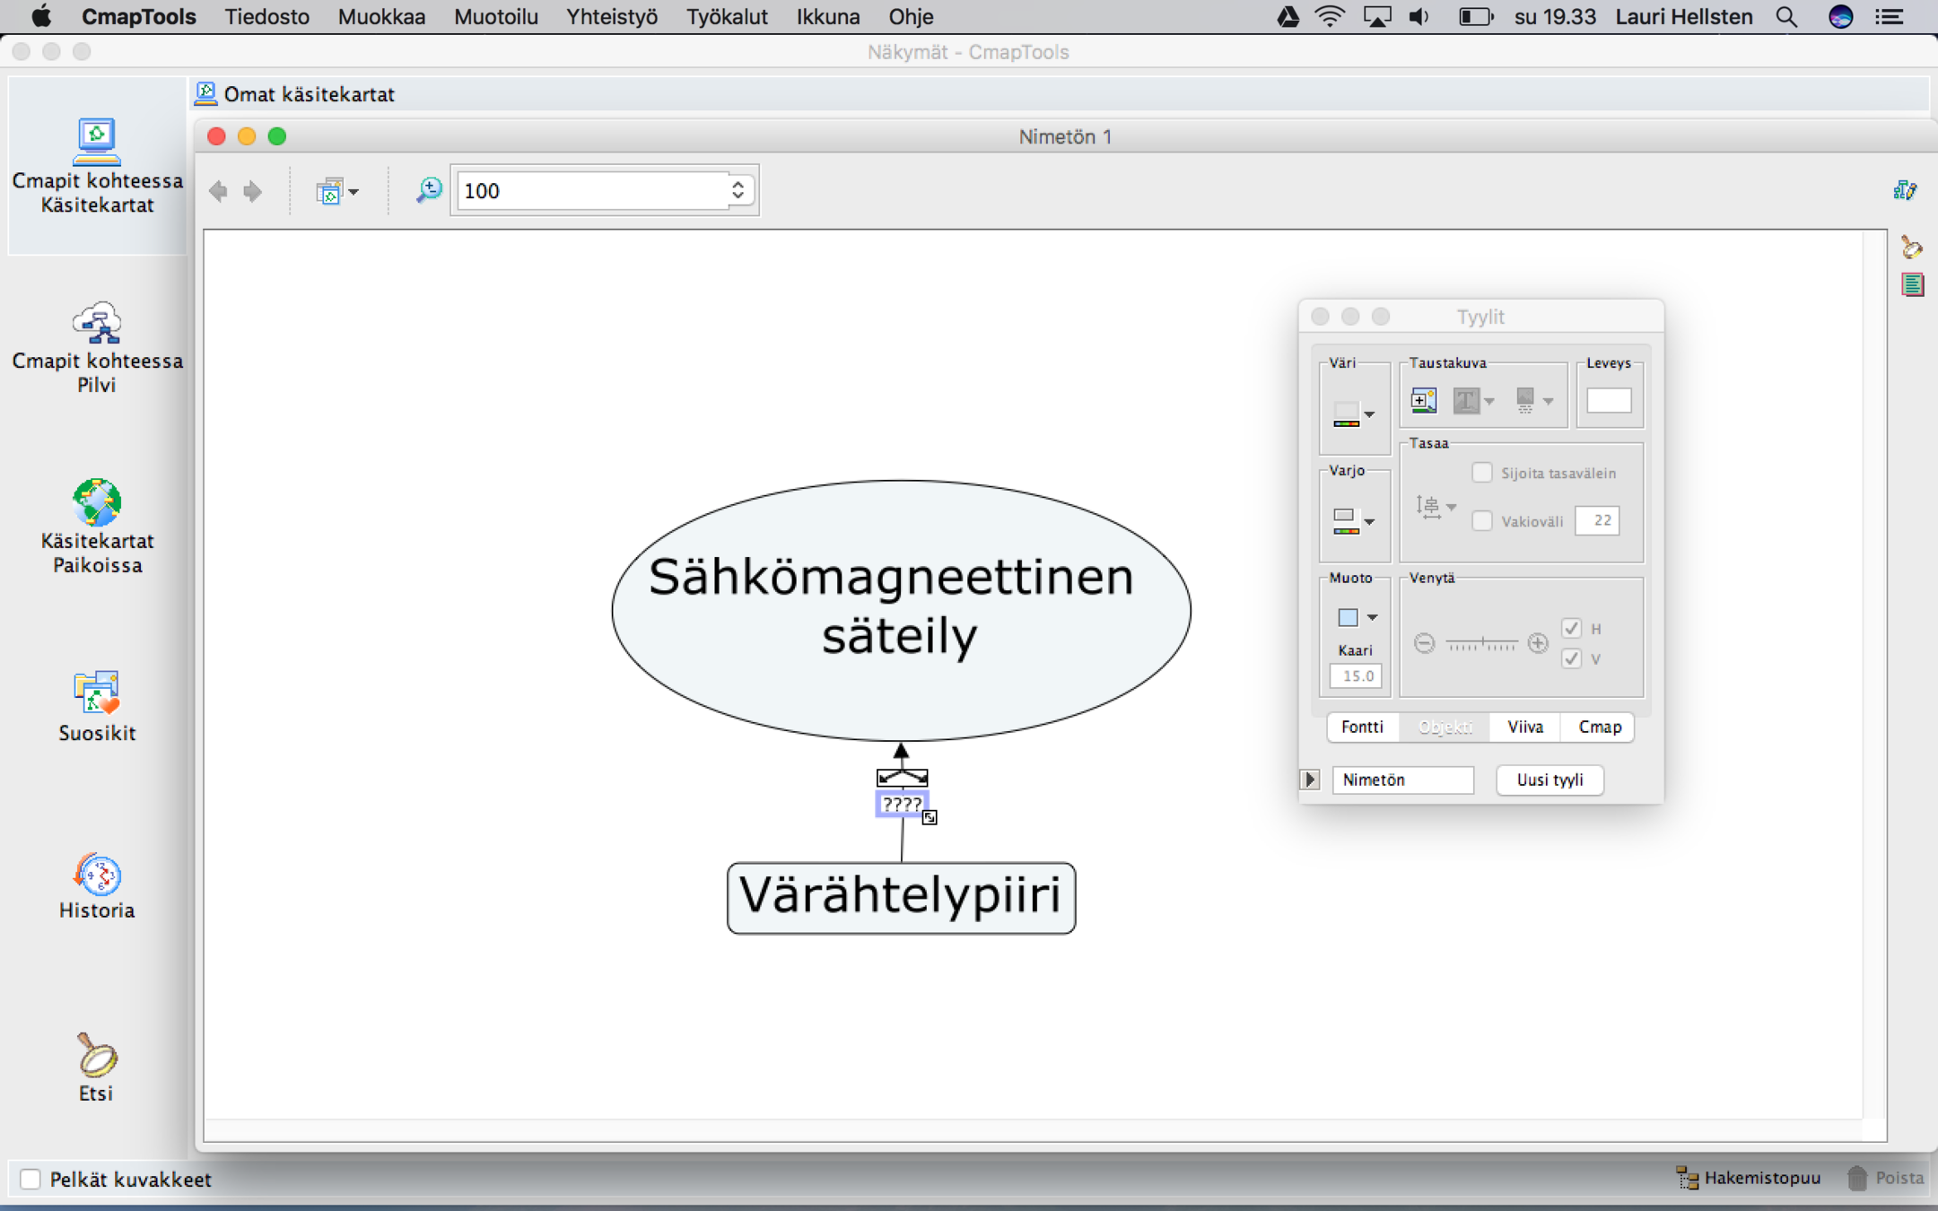Open Cmapit kohteessa Pilvi cloud icon

(97, 323)
